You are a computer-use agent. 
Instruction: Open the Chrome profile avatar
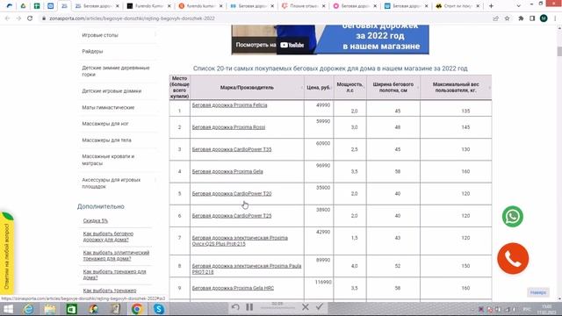tap(544, 18)
